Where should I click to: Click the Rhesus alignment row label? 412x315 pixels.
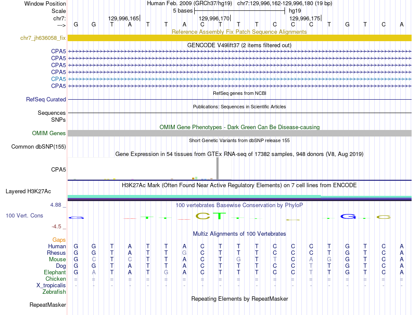coord(56,253)
